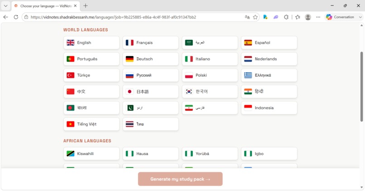Image resolution: width=365 pixels, height=191 pixels.
Task: Choose the Chinese 中文 language card
Action: tap(91, 92)
